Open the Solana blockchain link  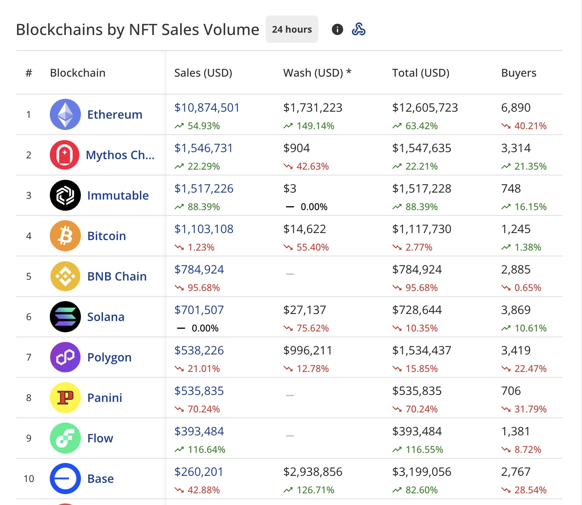click(x=106, y=317)
